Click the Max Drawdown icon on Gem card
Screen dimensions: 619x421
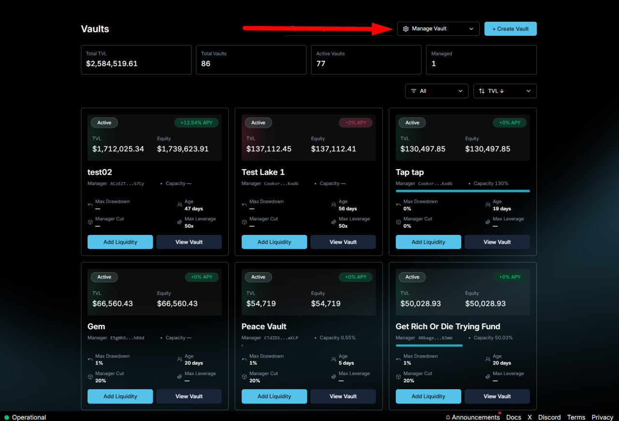[x=90, y=360]
